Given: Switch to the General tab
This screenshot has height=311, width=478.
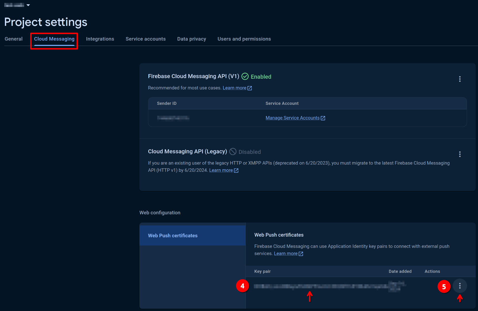Looking at the screenshot, I should pyautogui.click(x=14, y=39).
